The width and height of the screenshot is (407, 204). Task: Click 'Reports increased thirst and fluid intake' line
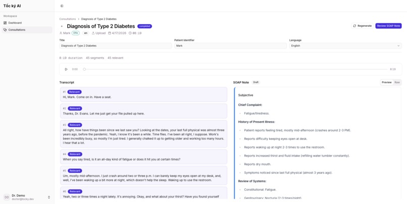(297, 156)
